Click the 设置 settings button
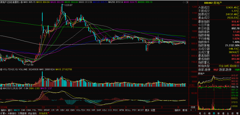This screenshot has height=115, width=240. 153,110
